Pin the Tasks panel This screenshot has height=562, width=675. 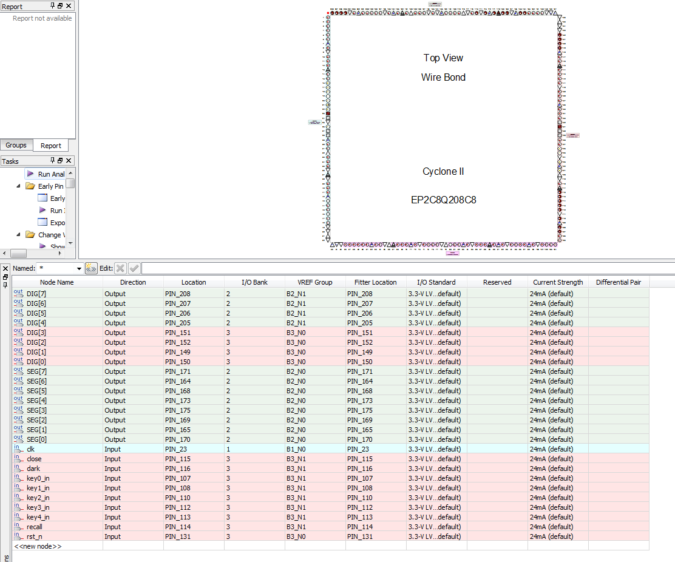(53, 160)
